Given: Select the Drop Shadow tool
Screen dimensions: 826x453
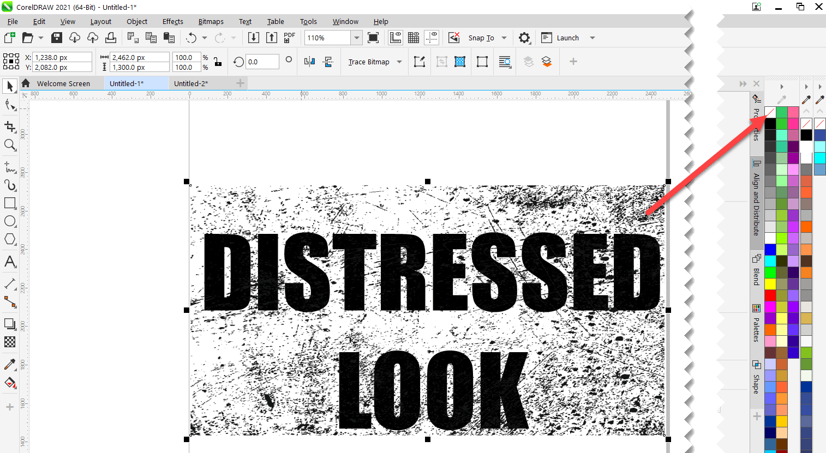Looking at the screenshot, I should click(x=10, y=324).
